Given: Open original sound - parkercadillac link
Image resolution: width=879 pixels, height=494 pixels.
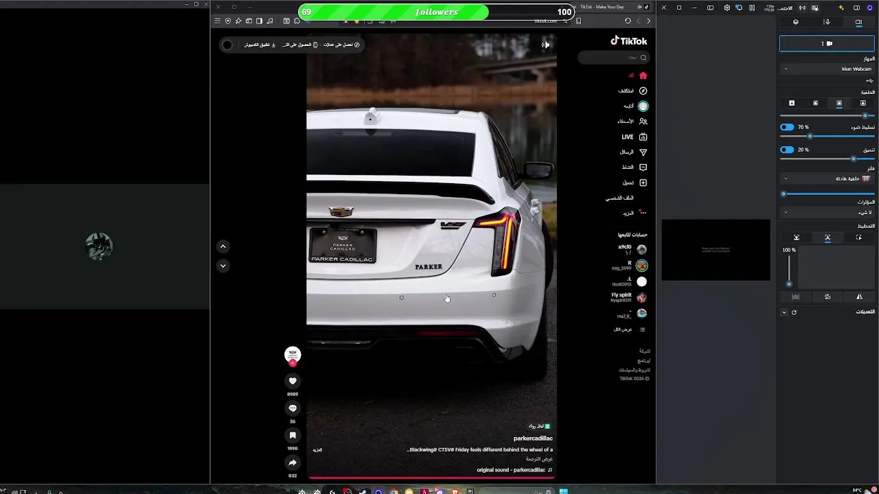Looking at the screenshot, I should 514,470.
